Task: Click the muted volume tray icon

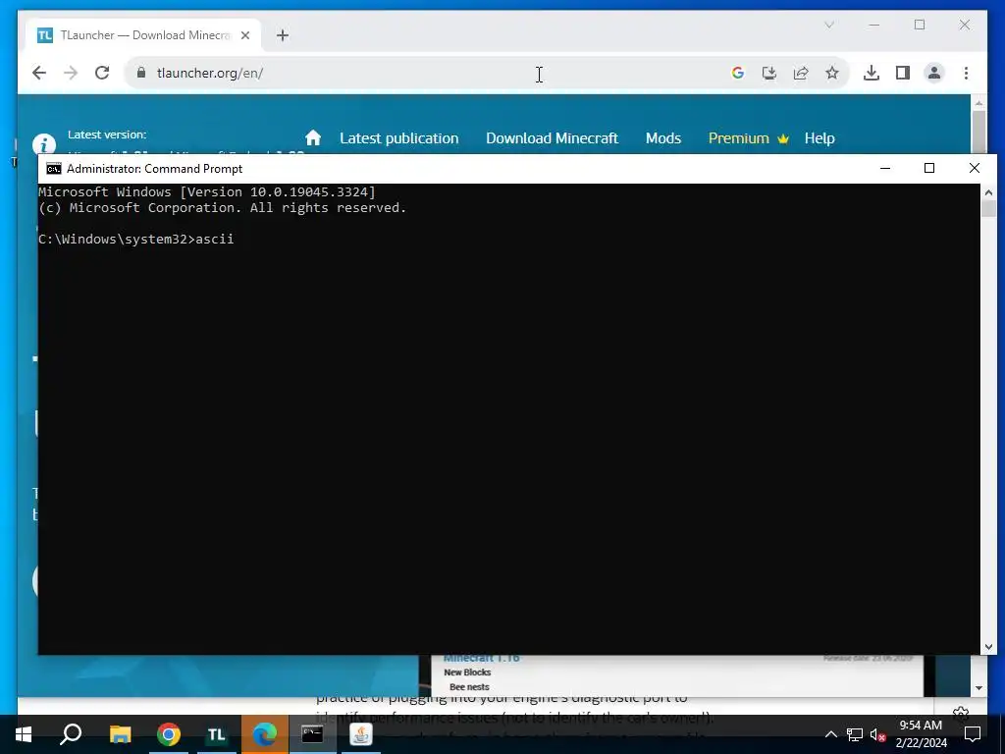Action: click(x=877, y=734)
